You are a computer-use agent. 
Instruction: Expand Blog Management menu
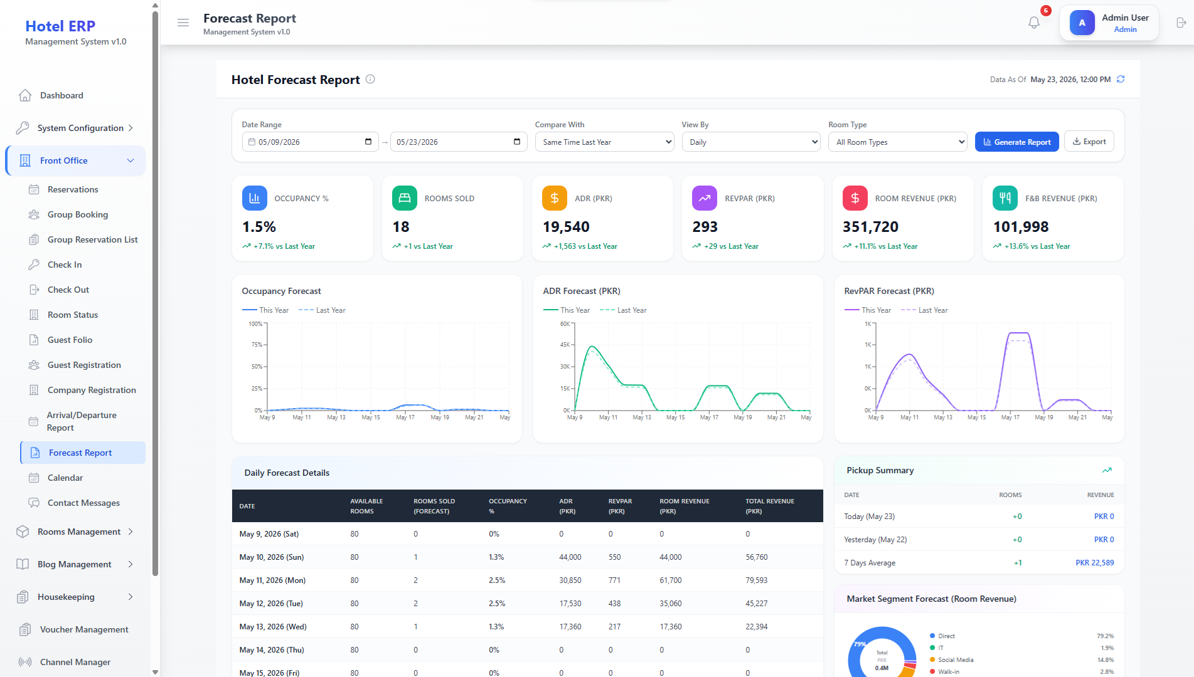(x=75, y=564)
